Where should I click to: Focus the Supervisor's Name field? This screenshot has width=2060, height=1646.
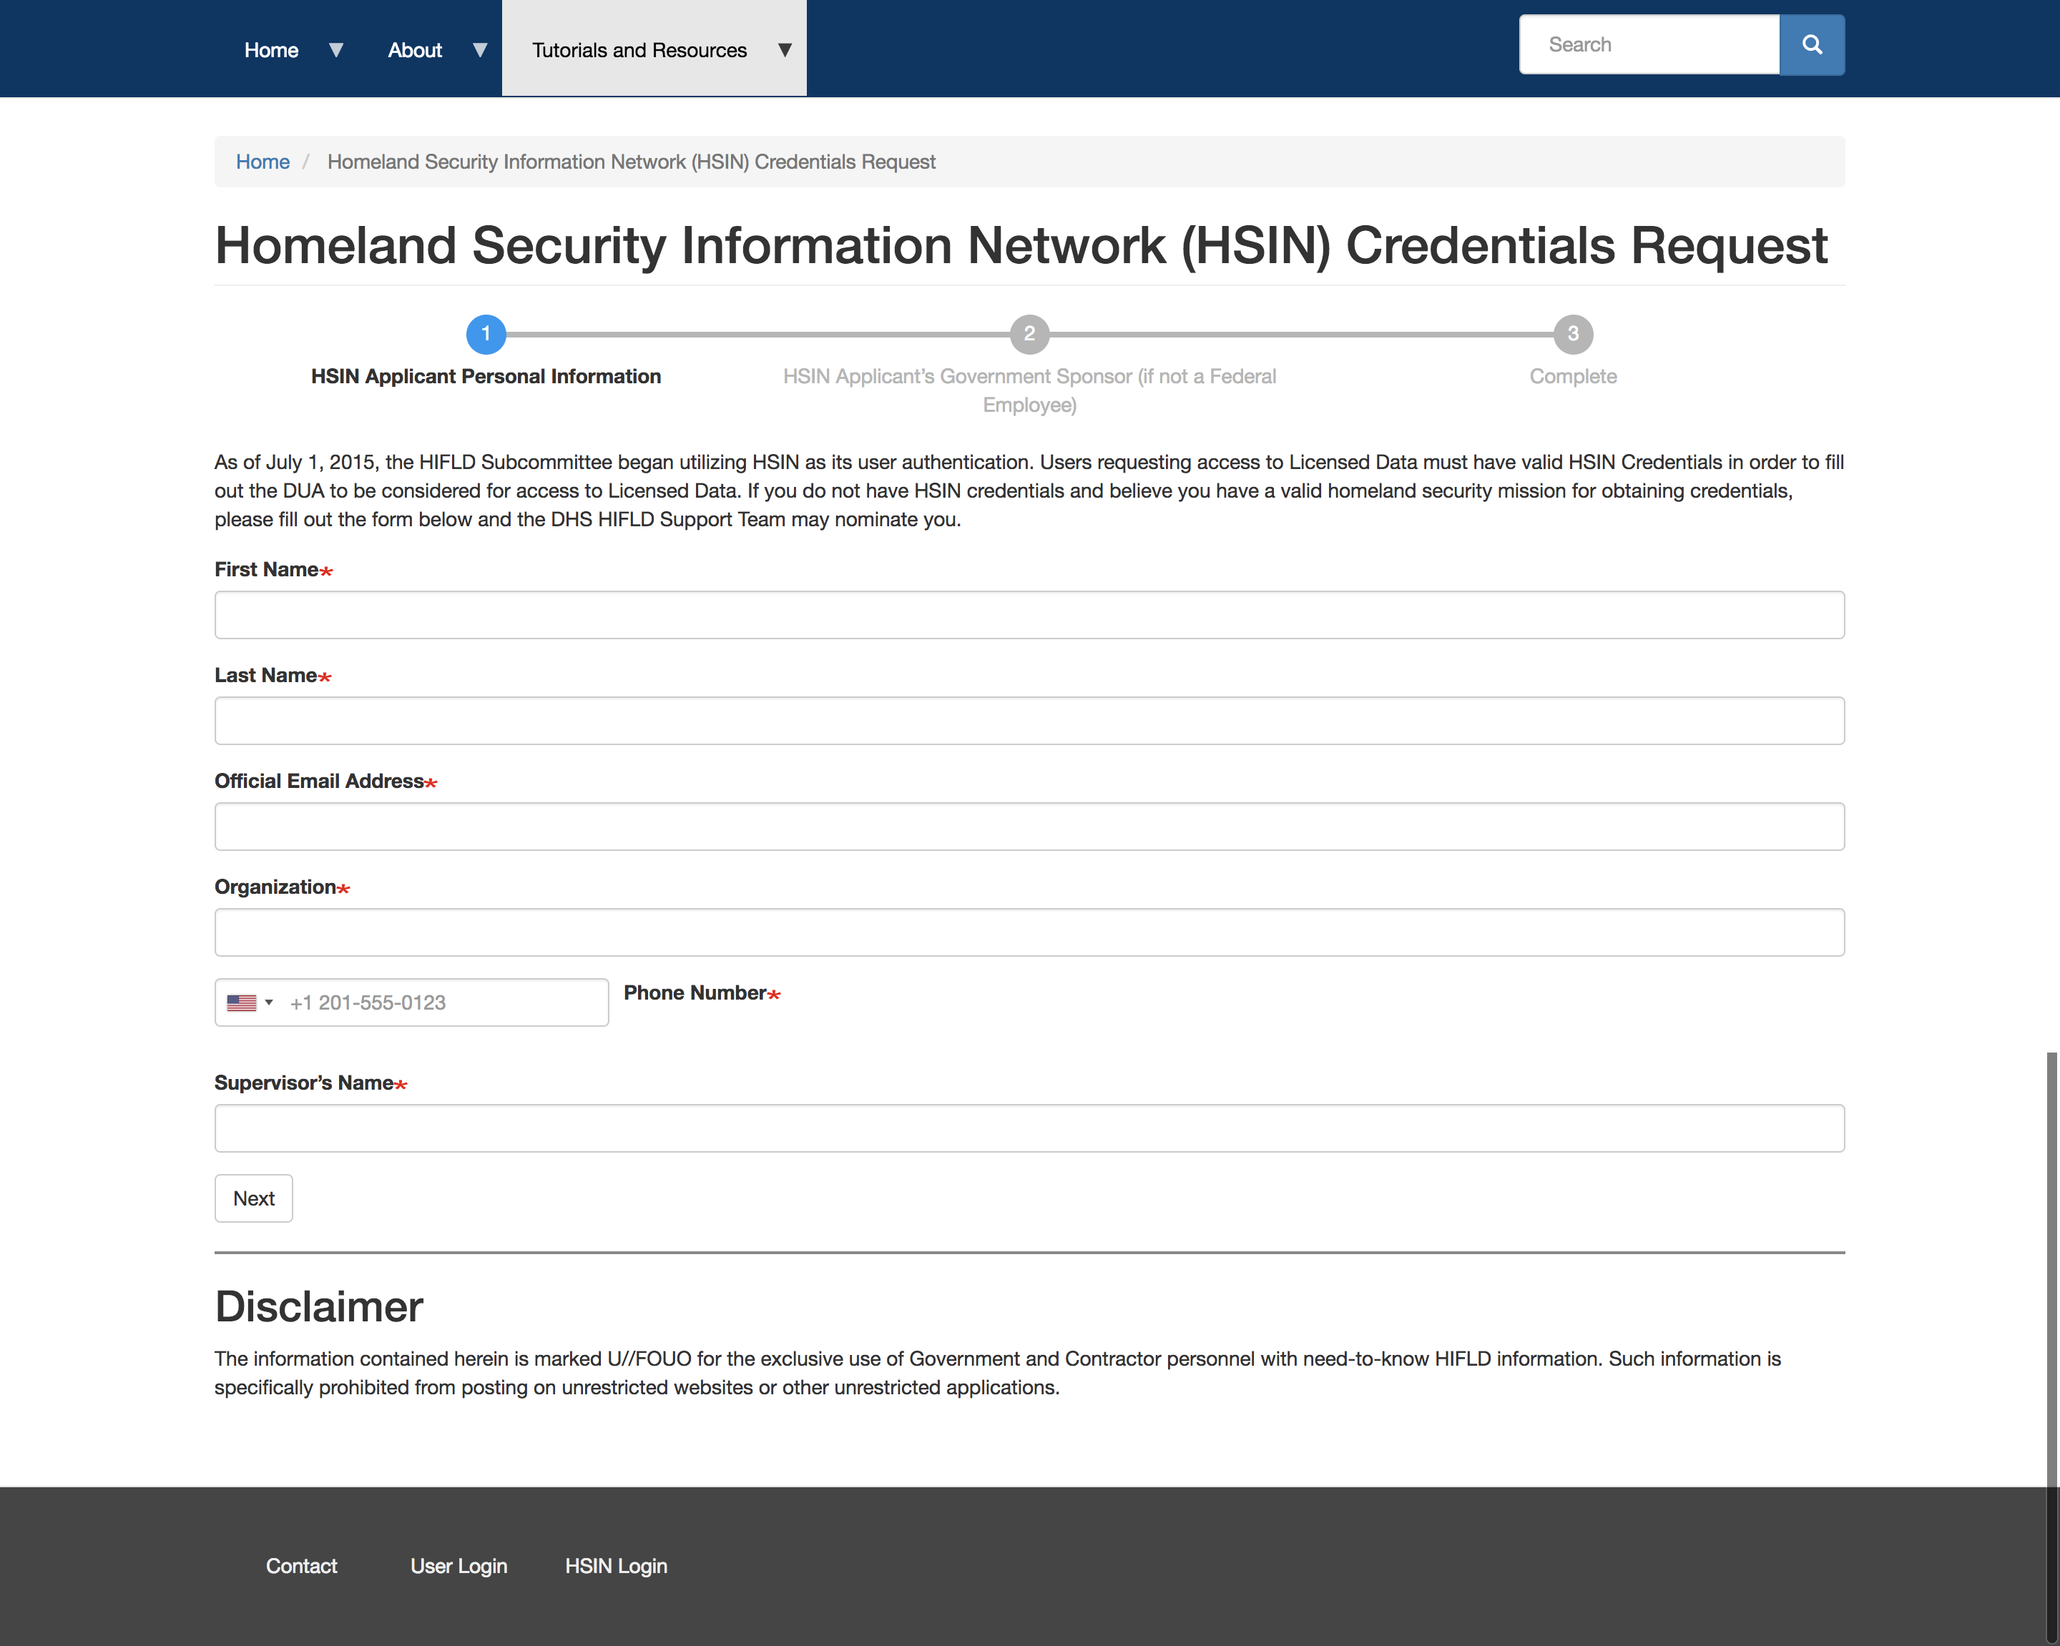[x=1029, y=1128]
